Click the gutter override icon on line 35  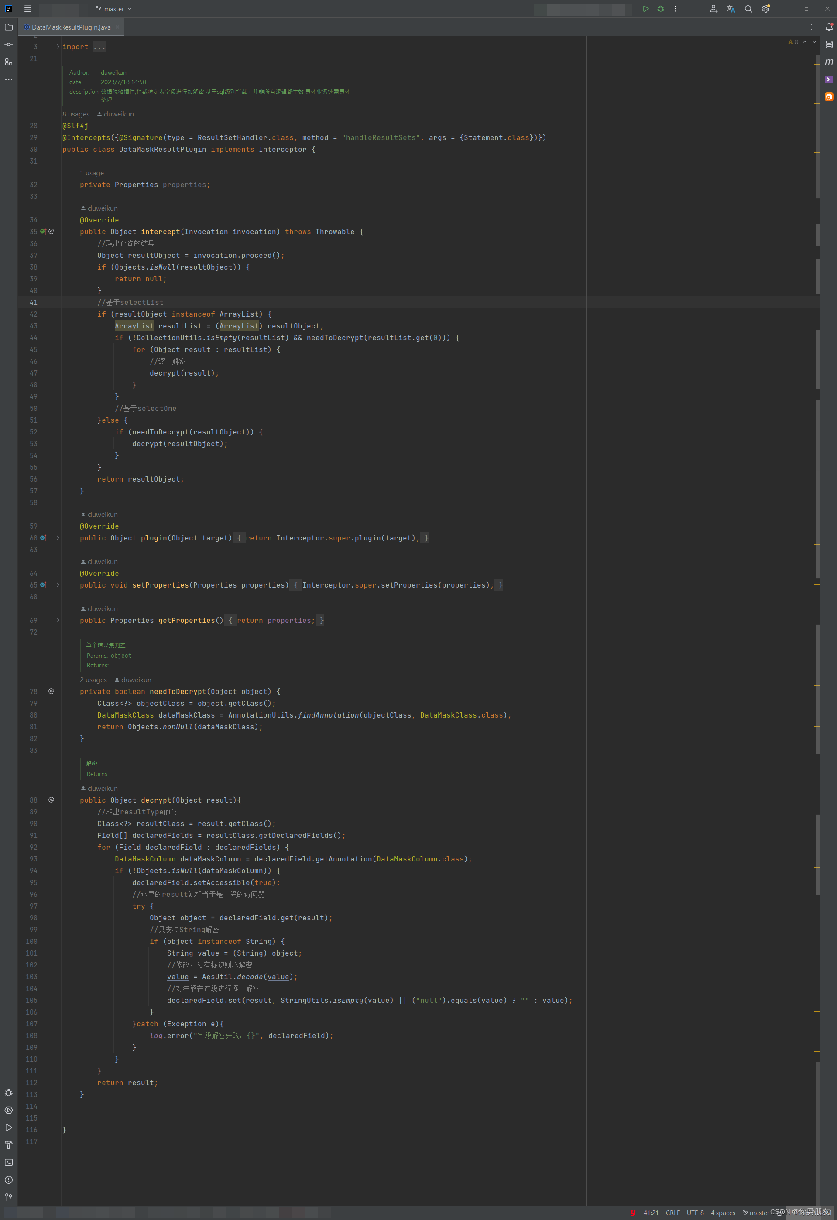click(x=43, y=232)
